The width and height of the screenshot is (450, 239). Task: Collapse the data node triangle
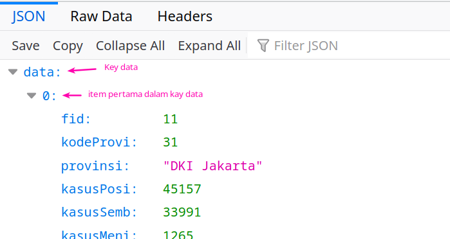[x=13, y=72]
